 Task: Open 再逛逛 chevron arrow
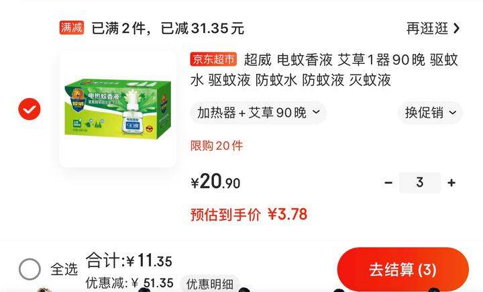click(457, 28)
